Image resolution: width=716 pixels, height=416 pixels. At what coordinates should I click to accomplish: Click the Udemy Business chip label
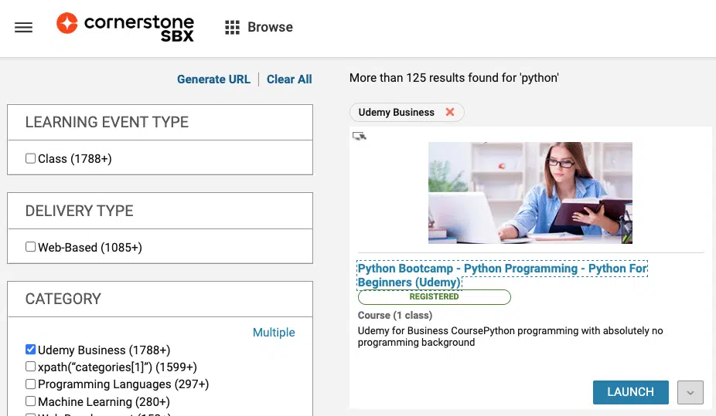tap(397, 112)
